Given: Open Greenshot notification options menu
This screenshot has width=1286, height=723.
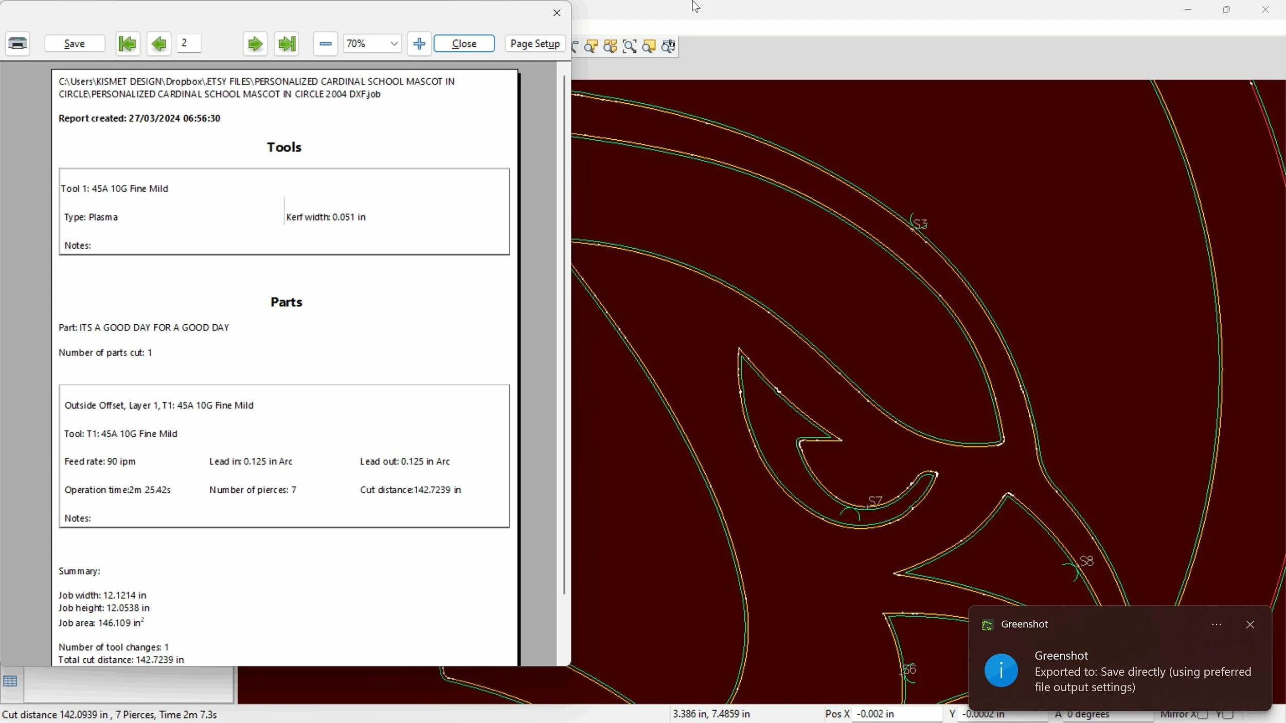Looking at the screenshot, I should pyautogui.click(x=1216, y=624).
